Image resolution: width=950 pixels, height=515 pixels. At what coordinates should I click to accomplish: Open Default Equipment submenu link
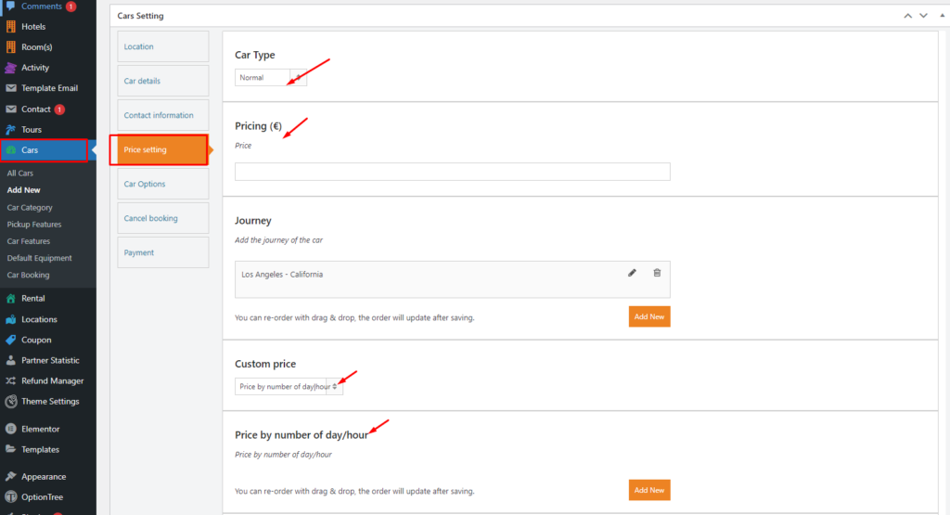coord(39,258)
